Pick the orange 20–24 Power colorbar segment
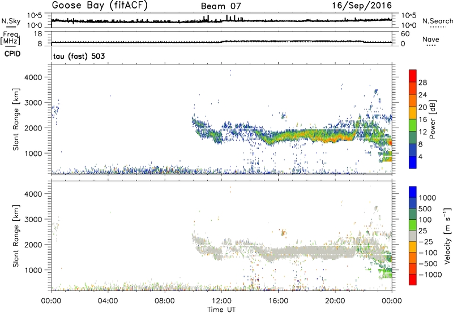The image size is (453, 313). pos(413,101)
